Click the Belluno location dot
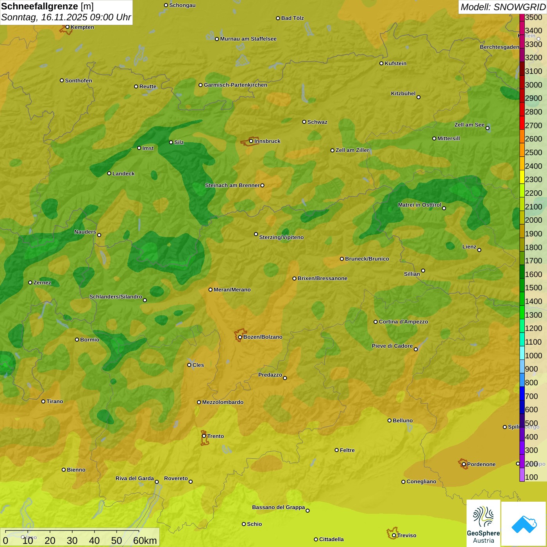This screenshot has width=547, height=547. pyautogui.click(x=389, y=420)
